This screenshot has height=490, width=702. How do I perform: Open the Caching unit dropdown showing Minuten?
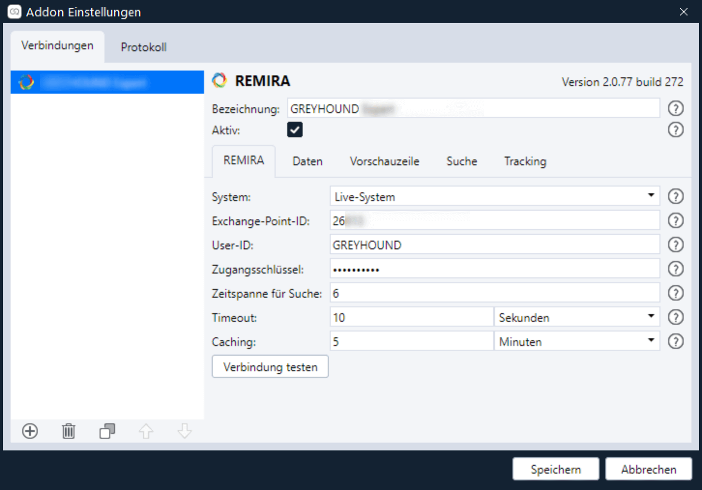coord(577,341)
